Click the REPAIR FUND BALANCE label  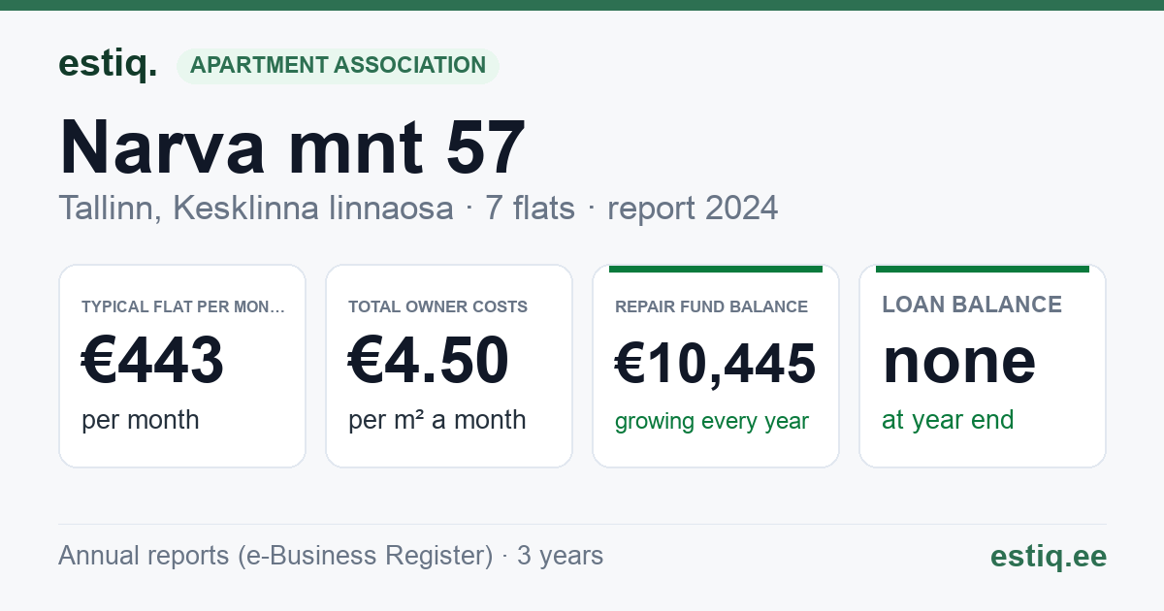click(x=711, y=307)
